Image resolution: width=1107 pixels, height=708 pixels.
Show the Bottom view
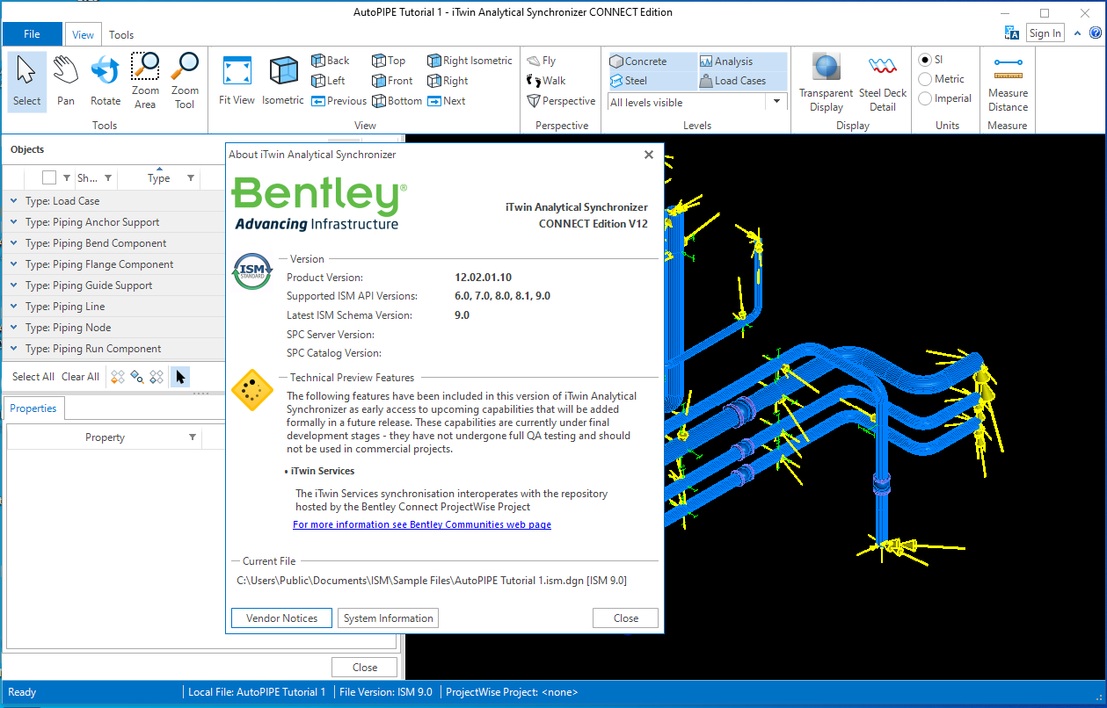click(x=397, y=101)
